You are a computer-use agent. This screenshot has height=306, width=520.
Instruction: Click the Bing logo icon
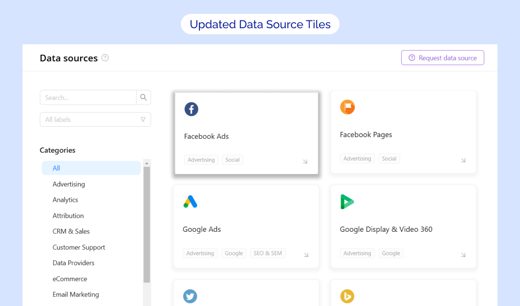pos(347,296)
